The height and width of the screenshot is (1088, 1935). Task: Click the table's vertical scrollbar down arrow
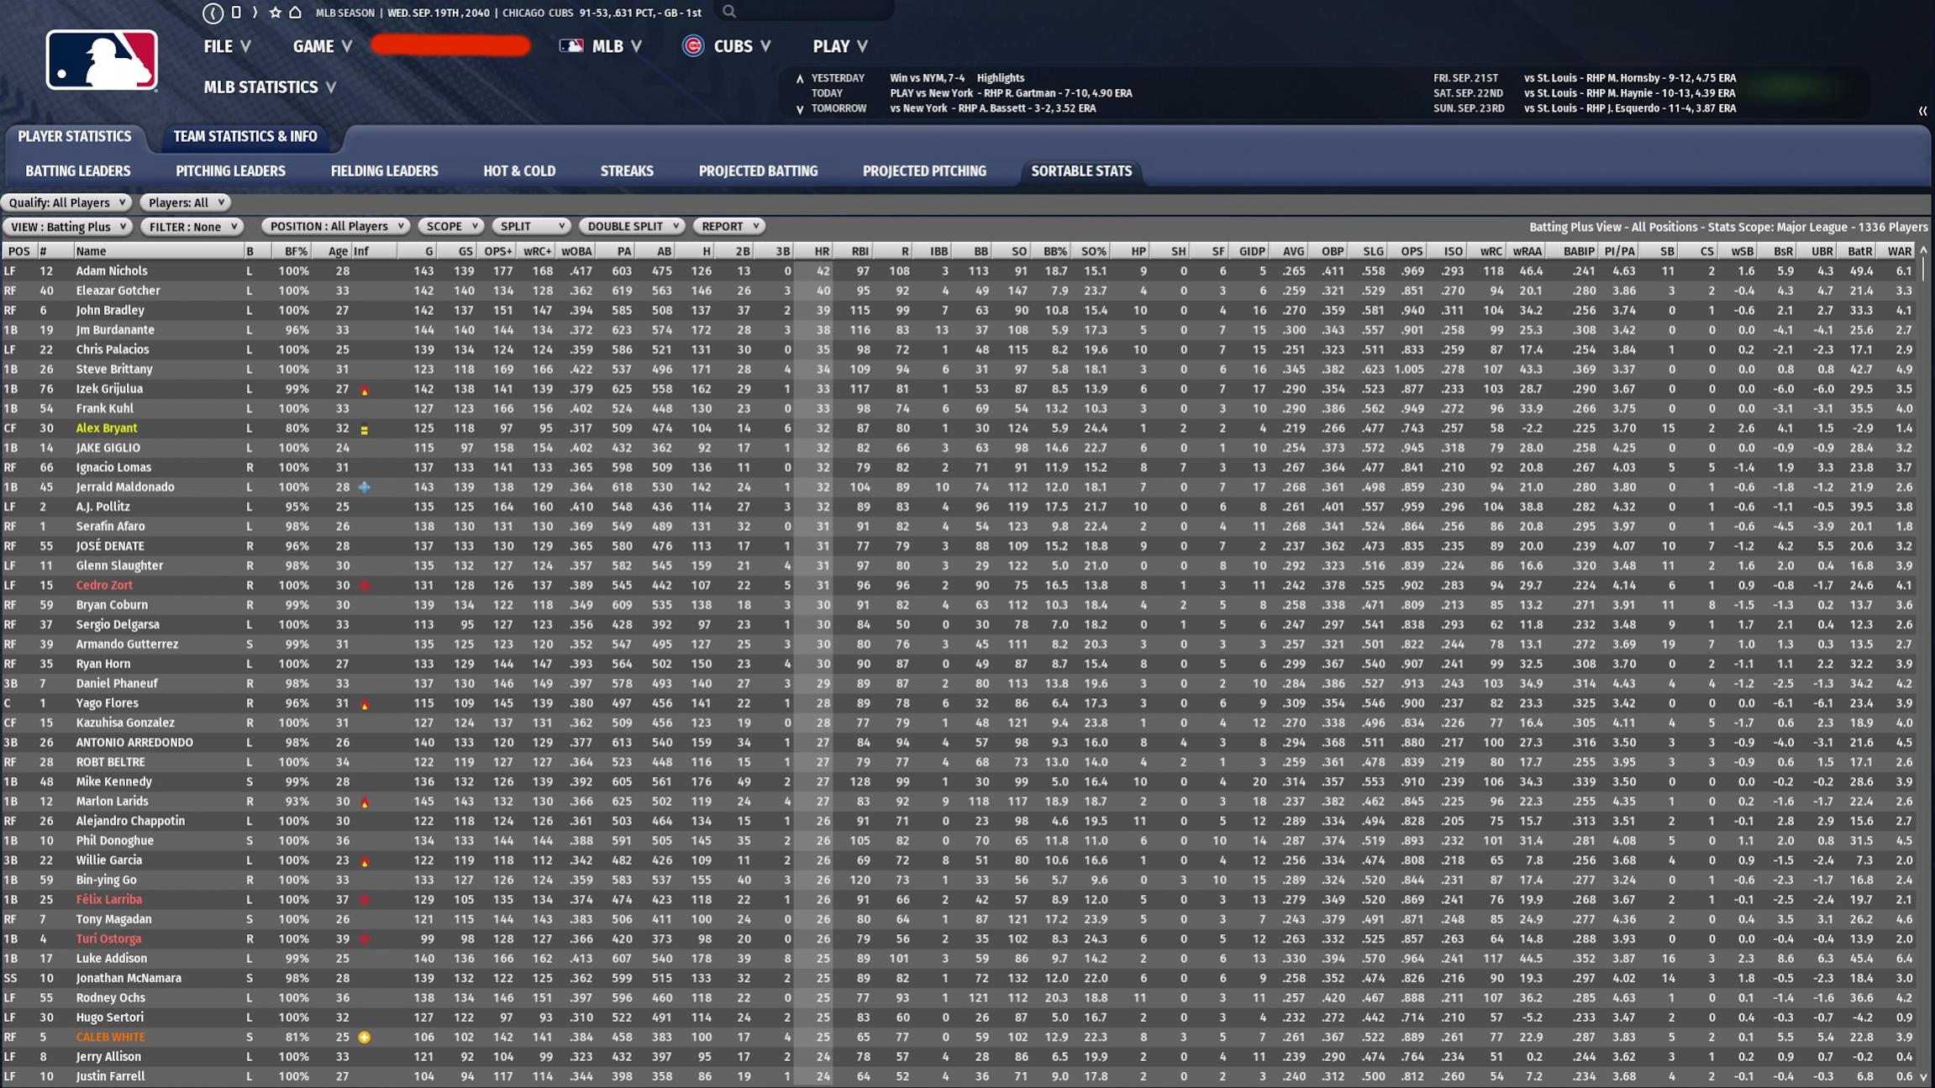1923,1077
